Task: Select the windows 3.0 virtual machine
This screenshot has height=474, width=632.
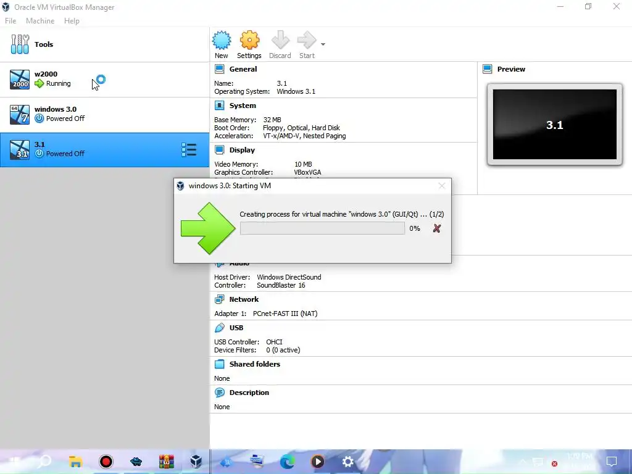Action: pyautogui.click(x=104, y=114)
